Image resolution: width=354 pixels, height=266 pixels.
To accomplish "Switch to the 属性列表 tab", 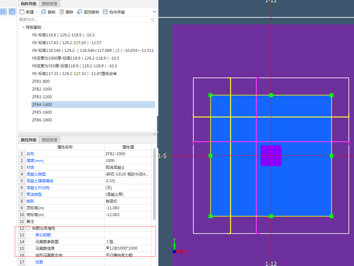I will 28,140.
